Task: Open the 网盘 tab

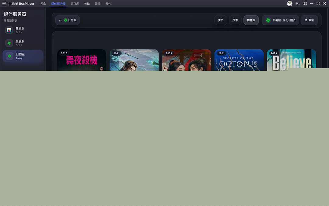Action: point(43,4)
